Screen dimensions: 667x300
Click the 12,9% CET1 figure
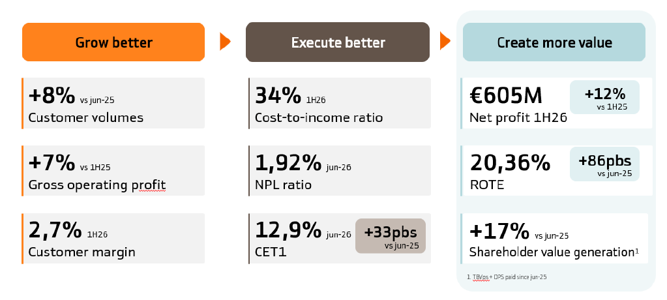[x=288, y=230]
